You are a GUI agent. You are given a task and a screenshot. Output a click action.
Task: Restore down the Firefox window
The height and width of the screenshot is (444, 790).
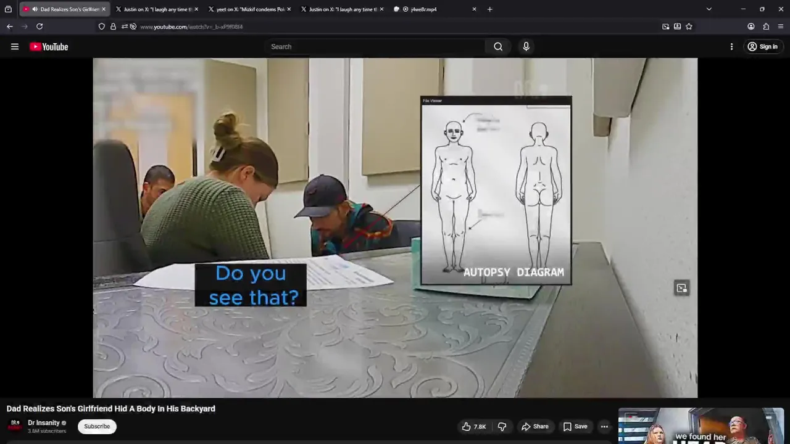point(762,9)
